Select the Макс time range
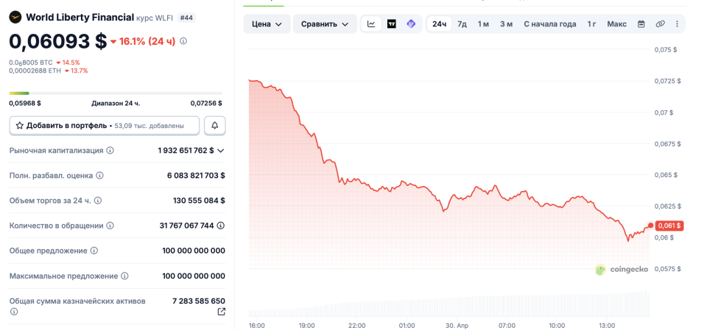This screenshot has height=330, width=707. coord(616,24)
